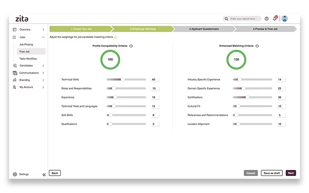
Task: Click Location Alignment value box
Action: coord(281,124)
